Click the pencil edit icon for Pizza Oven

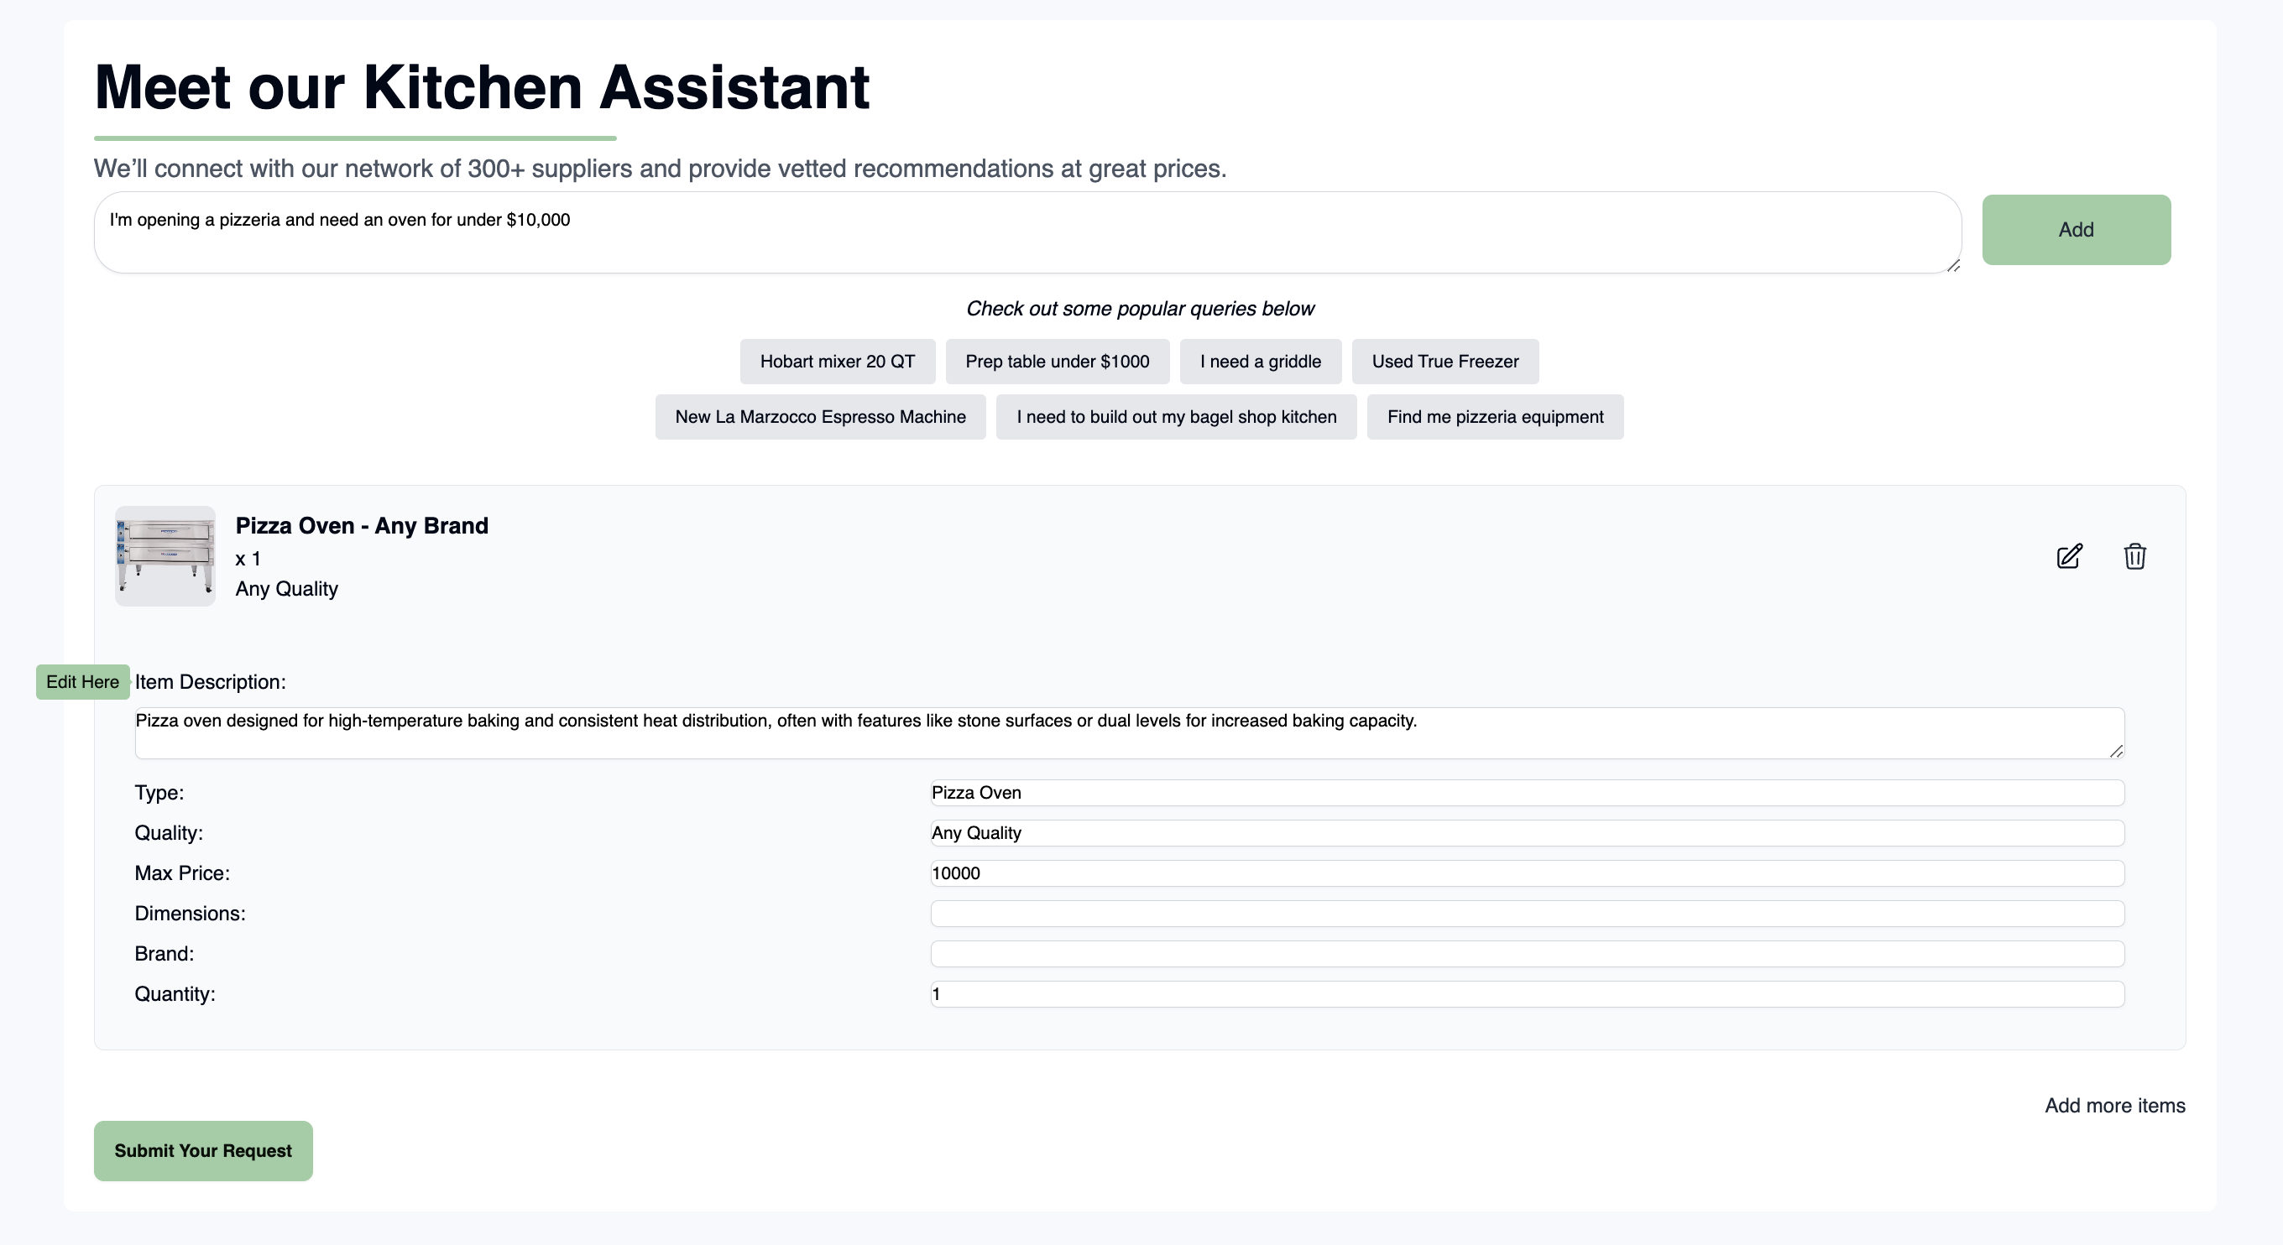pos(2068,556)
